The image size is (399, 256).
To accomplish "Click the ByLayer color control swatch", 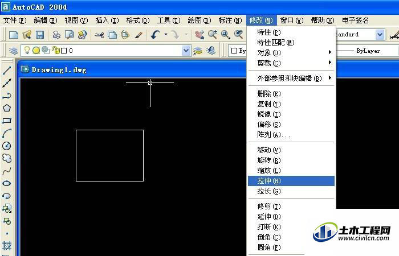I will point(234,51).
